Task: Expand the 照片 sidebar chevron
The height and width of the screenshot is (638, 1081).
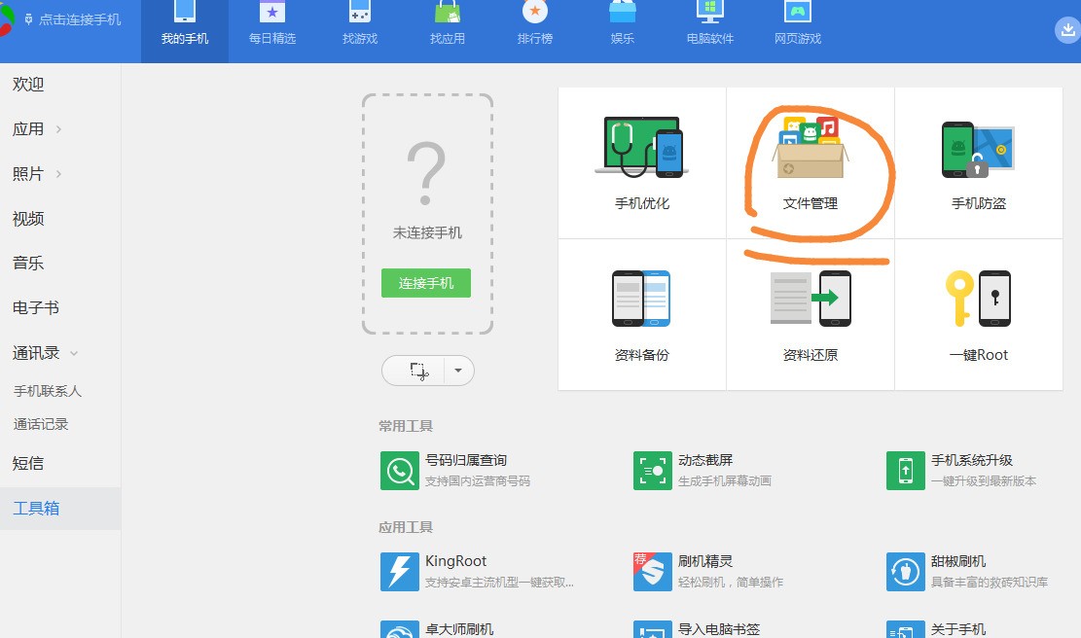Action: pyautogui.click(x=58, y=174)
